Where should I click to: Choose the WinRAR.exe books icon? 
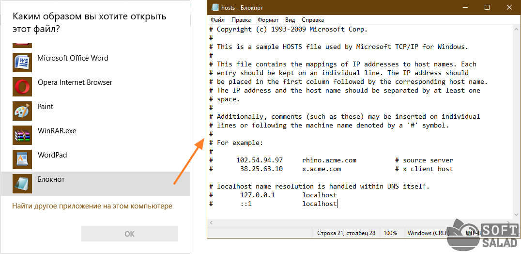coord(22,135)
